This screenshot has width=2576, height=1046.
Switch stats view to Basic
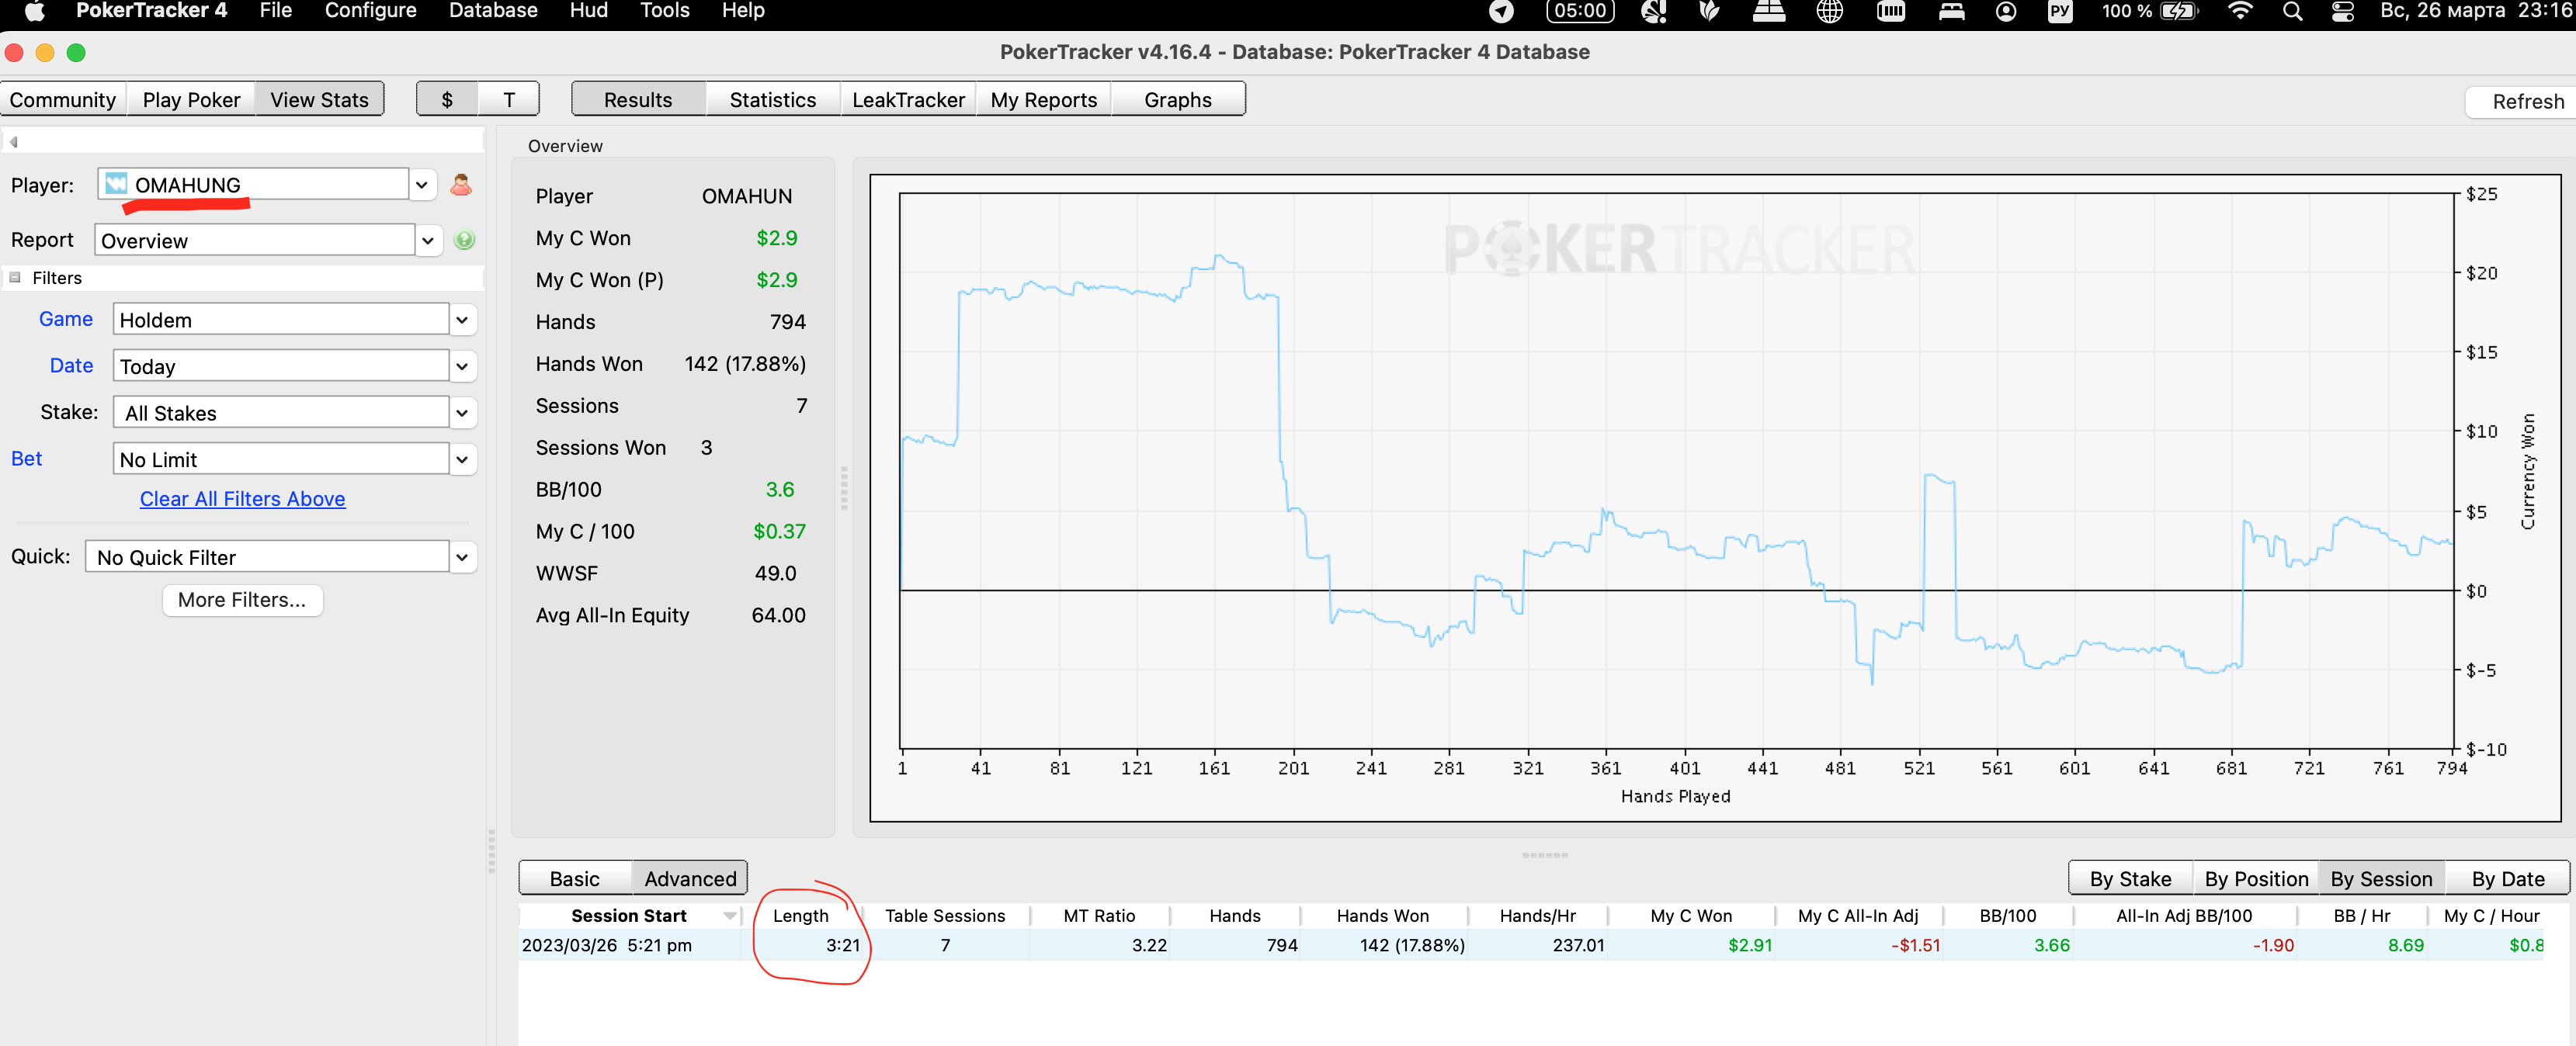pyautogui.click(x=575, y=878)
